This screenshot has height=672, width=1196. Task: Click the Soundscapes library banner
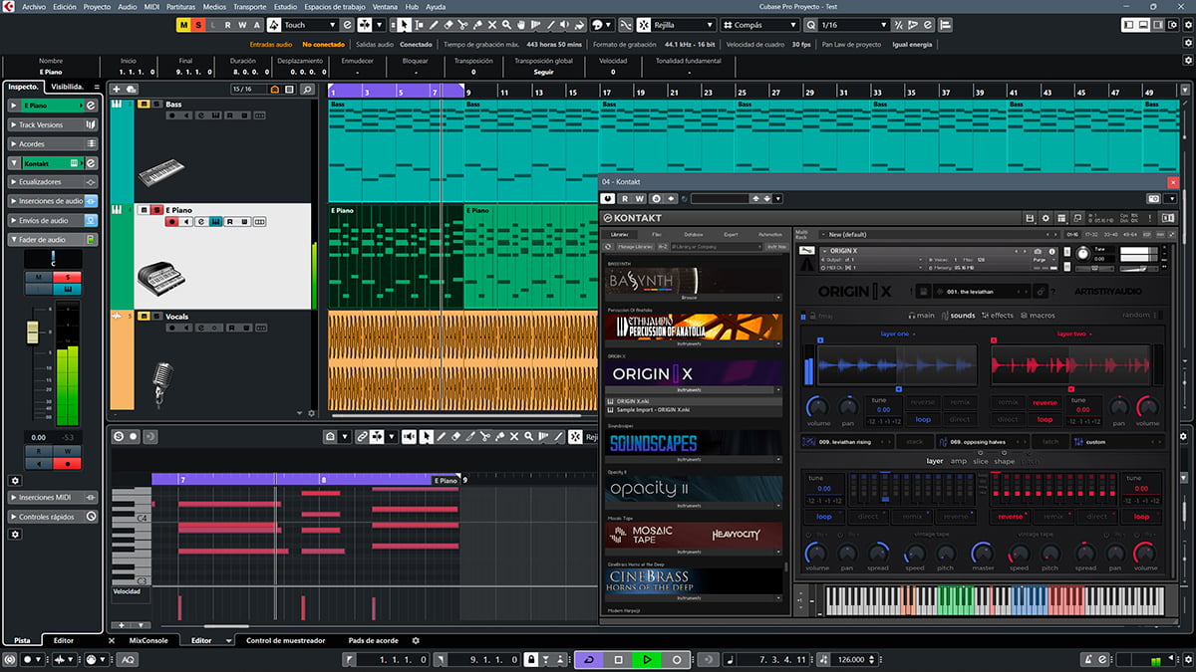[695, 443]
